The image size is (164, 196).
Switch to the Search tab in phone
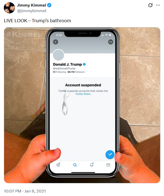75,165
